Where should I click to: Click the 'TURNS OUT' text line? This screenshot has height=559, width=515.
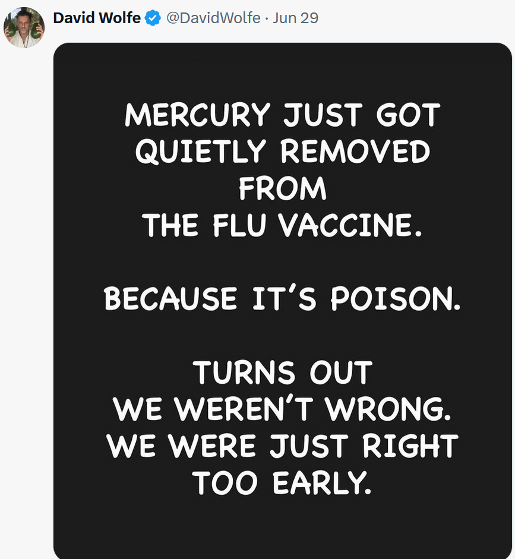point(283,372)
